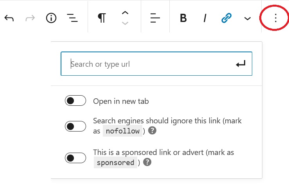Click the Undo arrow icon
Screen dimensions: 289x185
click(x=9, y=18)
